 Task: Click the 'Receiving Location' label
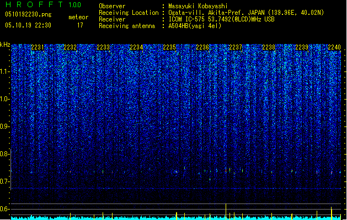(x=129, y=13)
